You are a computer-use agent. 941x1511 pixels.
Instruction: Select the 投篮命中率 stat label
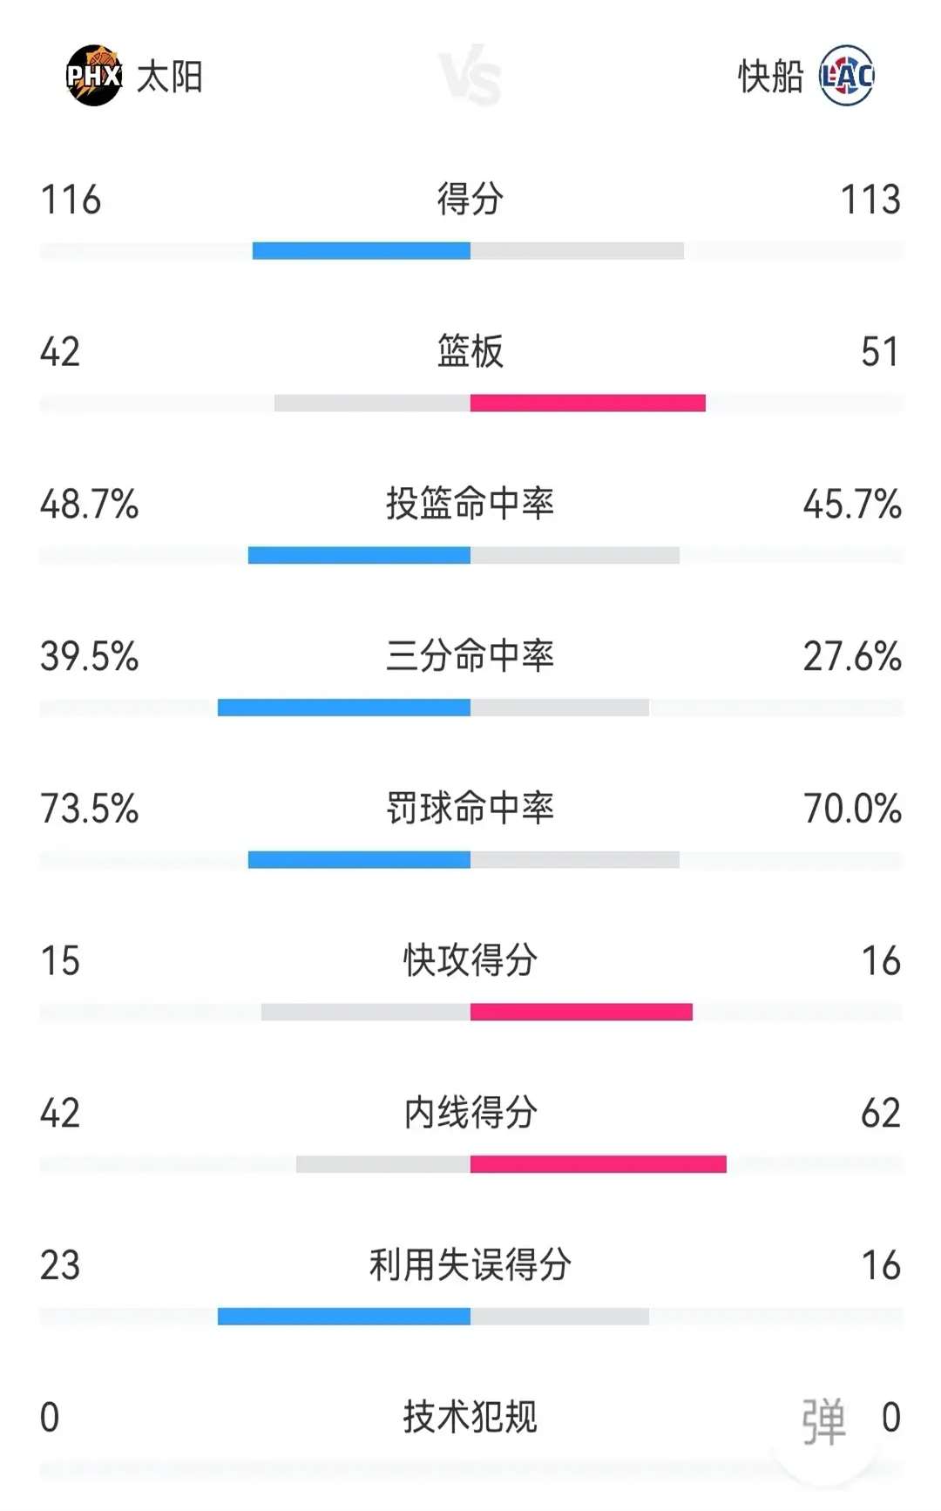[470, 504]
